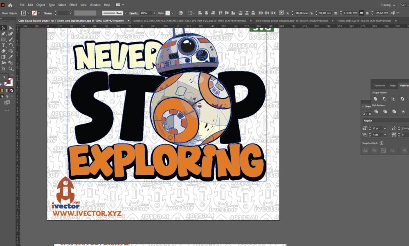
Task: Select the Zoom magnifier tool
Action: [11, 69]
